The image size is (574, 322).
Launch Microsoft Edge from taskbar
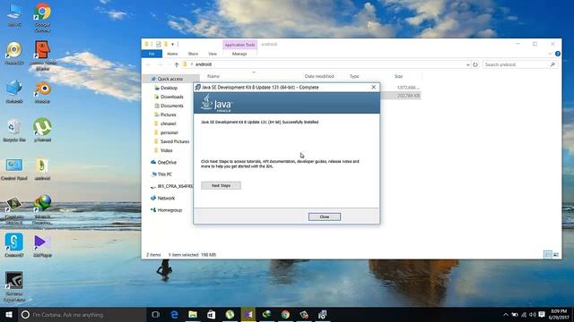point(174,314)
